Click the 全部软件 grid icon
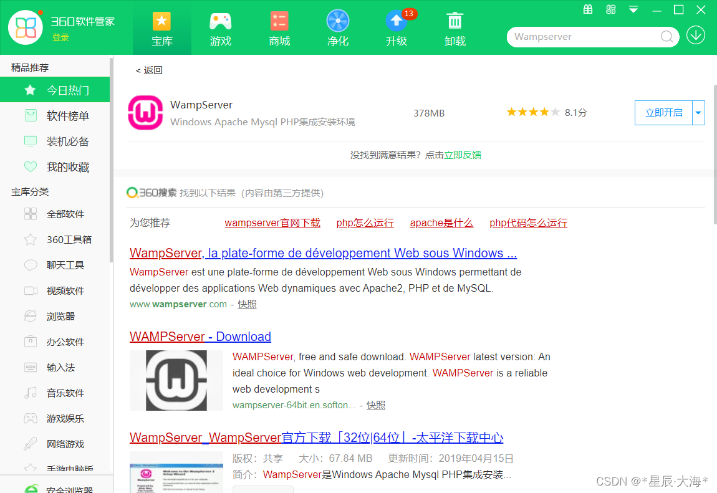The image size is (717, 493). point(31,214)
